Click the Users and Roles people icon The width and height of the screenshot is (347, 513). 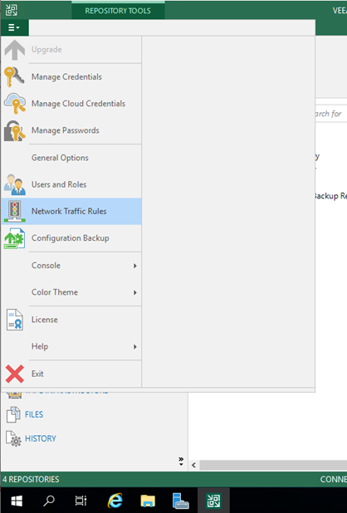[15, 184]
